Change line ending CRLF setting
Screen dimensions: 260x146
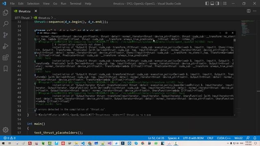pos(210,138)
